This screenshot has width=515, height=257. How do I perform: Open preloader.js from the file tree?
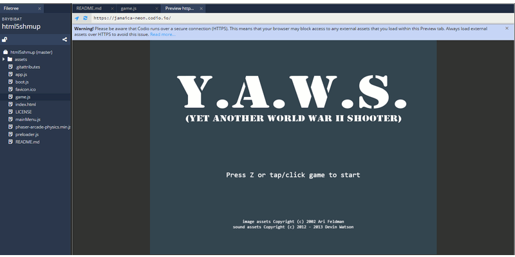[x=27, y=134]
